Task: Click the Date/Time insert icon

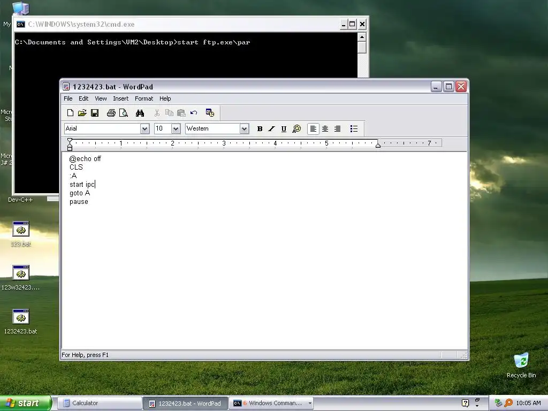Action: point(210,113)
